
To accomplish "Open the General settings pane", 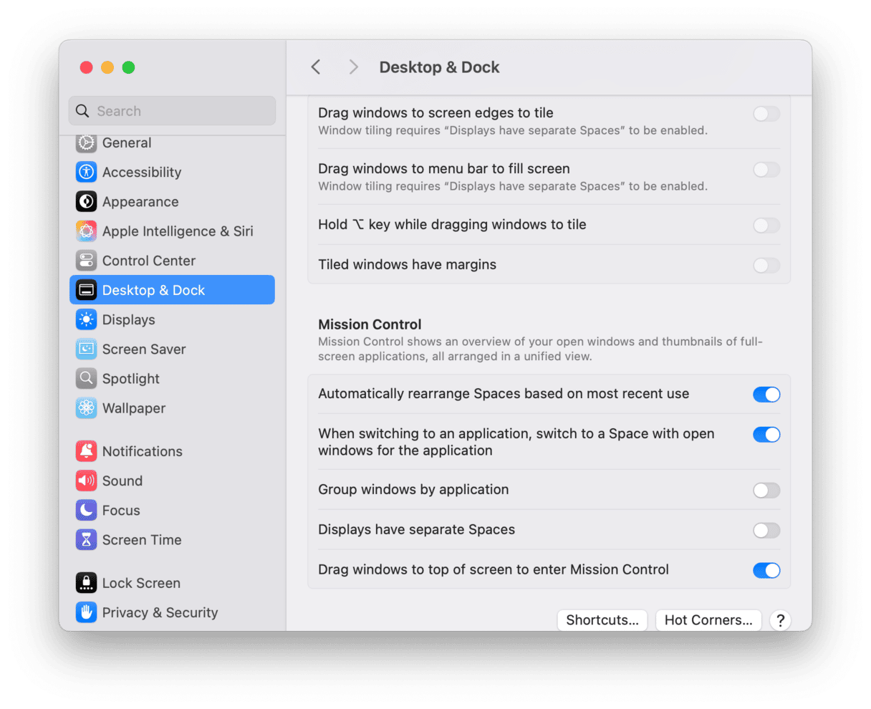I will pos(172,143).
